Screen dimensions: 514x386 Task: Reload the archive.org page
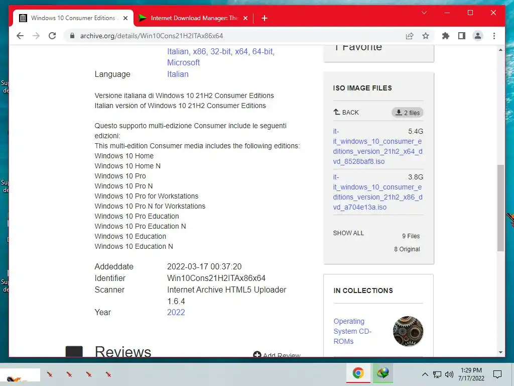(52, 36)
